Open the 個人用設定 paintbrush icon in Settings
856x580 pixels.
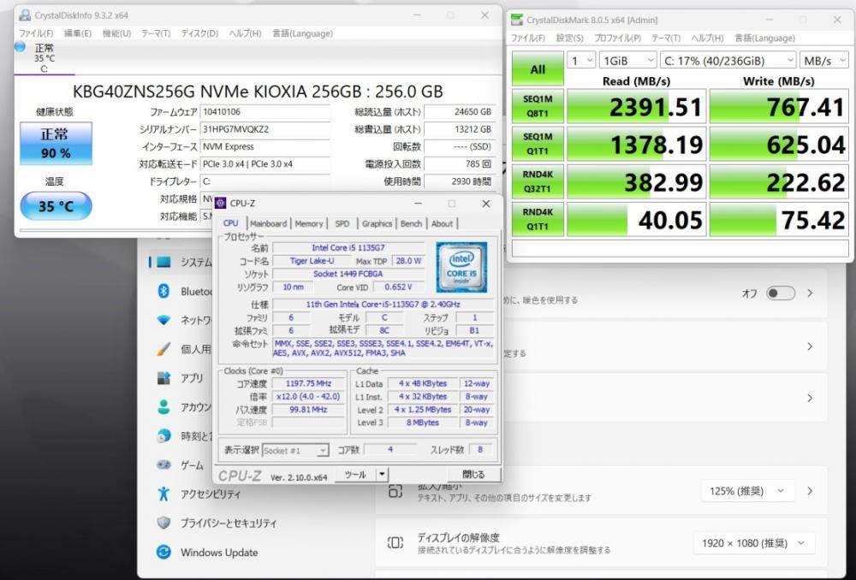tap(163, 349)
